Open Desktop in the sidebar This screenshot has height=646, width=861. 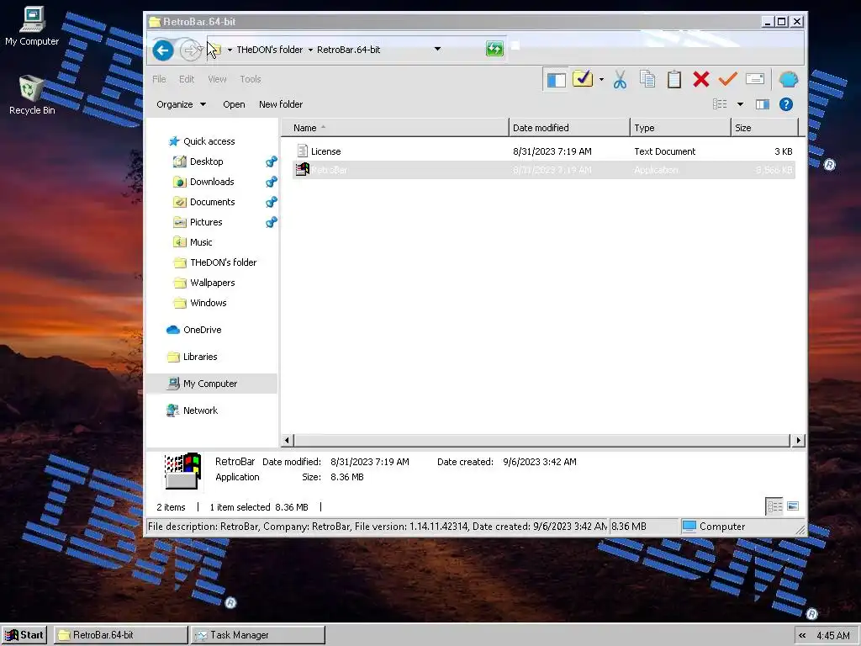point(207,161)
